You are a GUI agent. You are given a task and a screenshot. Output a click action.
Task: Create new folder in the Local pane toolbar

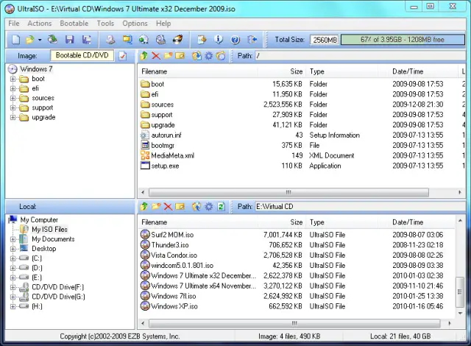point(156,206)
